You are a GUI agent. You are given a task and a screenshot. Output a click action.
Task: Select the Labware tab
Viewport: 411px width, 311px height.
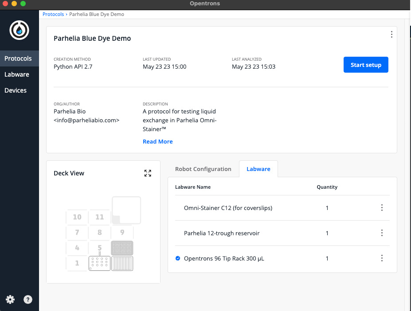click(258, 169)
